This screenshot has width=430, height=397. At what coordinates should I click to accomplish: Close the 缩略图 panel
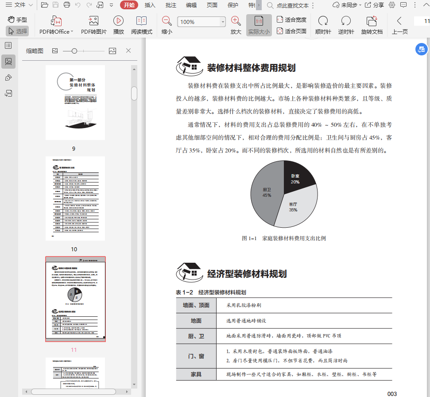click(x=128, y=51)
